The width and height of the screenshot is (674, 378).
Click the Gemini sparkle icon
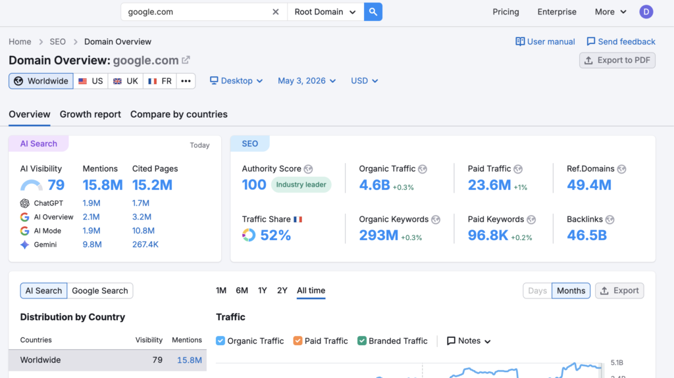coord(25,245)
